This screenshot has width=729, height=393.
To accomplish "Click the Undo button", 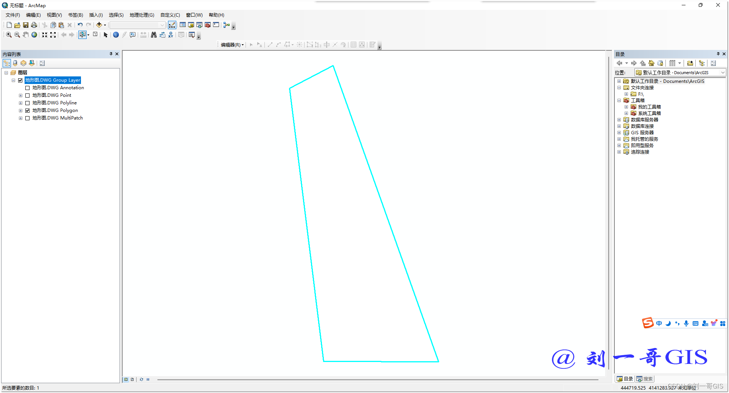I will click(x=80, y=25).
